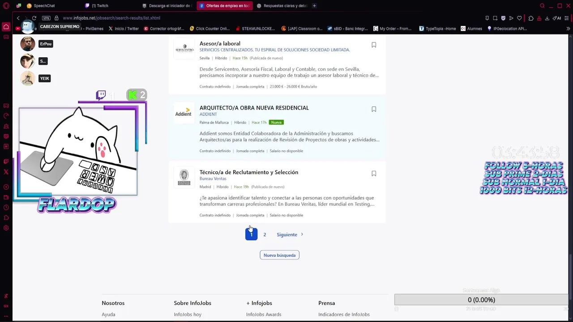Open the IPGeolocation API bookmark
This screenshot has height=322, width=573.
(x=507, y=29)
